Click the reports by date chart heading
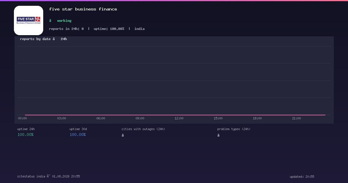The height and width of the screenshot is (183, 348). click(x=35, y=39)
